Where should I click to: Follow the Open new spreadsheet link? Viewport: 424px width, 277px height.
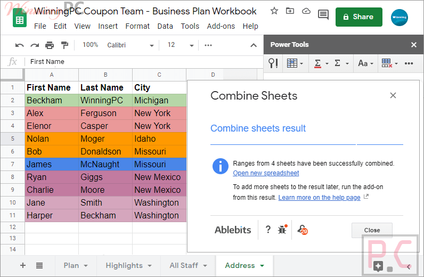[266, 173]
